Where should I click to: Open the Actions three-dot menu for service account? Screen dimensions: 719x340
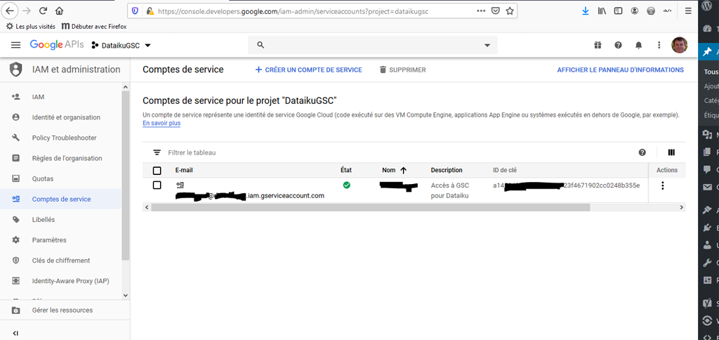pos(662,186)
